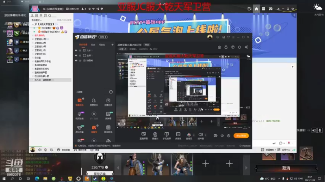This screenshot has width=325, height=182.
Task: Click the home icon in voice app title bar
Action: coord(256,9)
